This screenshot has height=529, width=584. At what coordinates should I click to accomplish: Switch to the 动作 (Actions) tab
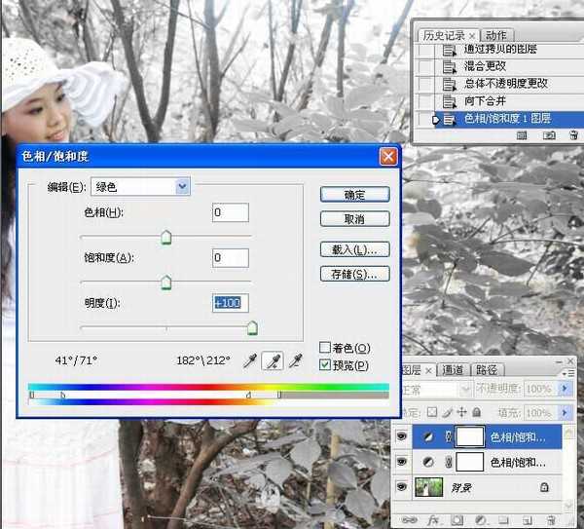[496, 35]
